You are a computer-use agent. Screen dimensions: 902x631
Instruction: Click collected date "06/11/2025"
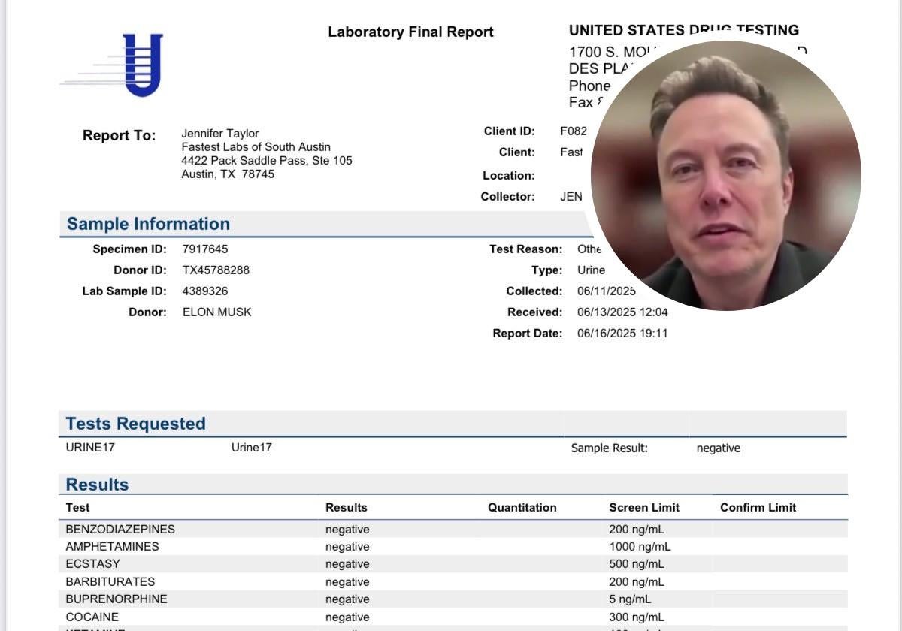coord(607,291)
